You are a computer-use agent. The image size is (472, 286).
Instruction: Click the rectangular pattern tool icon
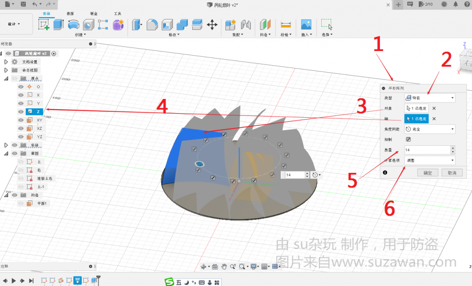(103, 25)
